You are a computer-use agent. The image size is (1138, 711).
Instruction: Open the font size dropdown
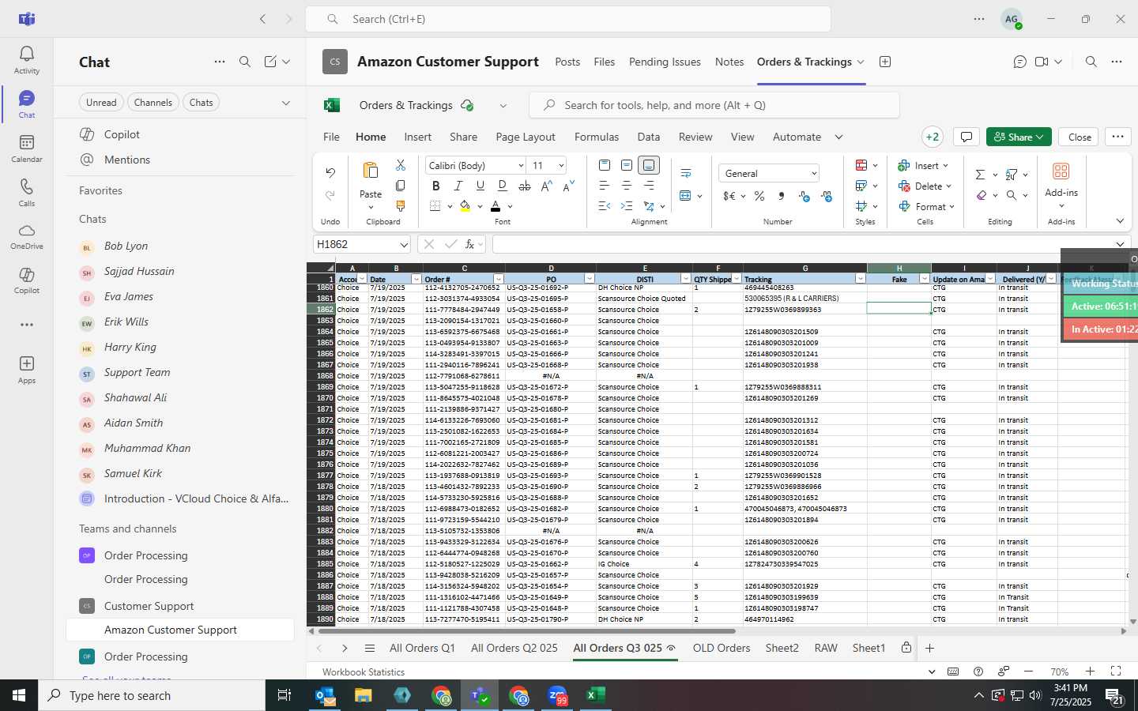coord(561,165)
